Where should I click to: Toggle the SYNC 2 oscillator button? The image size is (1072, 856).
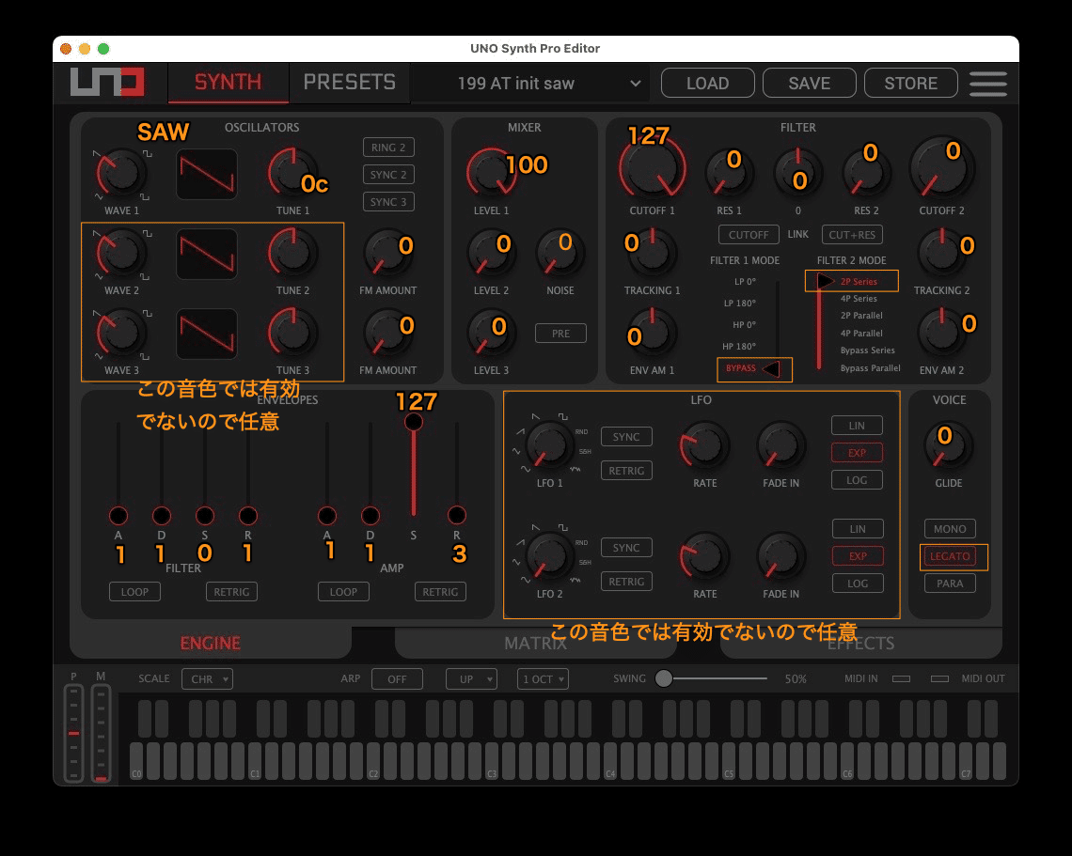pos(388,175)
